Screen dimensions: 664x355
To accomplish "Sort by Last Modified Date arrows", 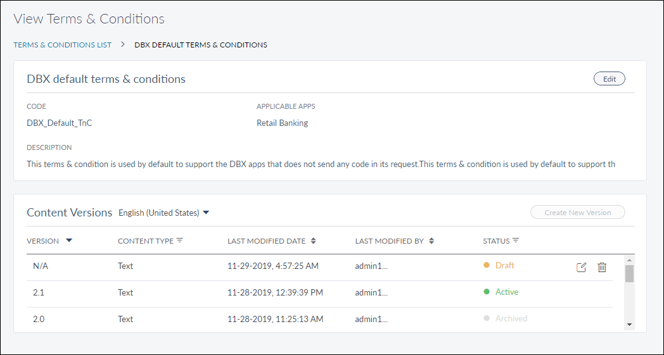I will [x=313, y=241].
